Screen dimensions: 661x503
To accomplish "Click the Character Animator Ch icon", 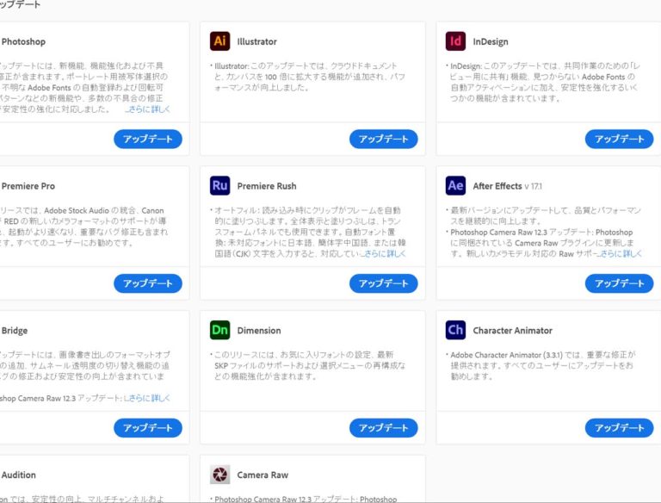I will (455, 330).
